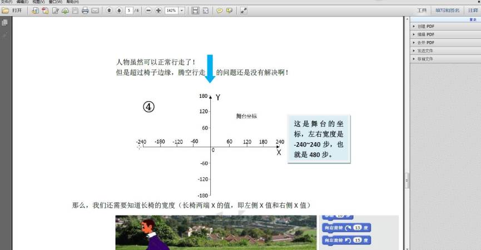This screenshot has width=481, height=250.
Task: Open the attachments paperclip sidebar icon
Action: click(x=4, y=36)
